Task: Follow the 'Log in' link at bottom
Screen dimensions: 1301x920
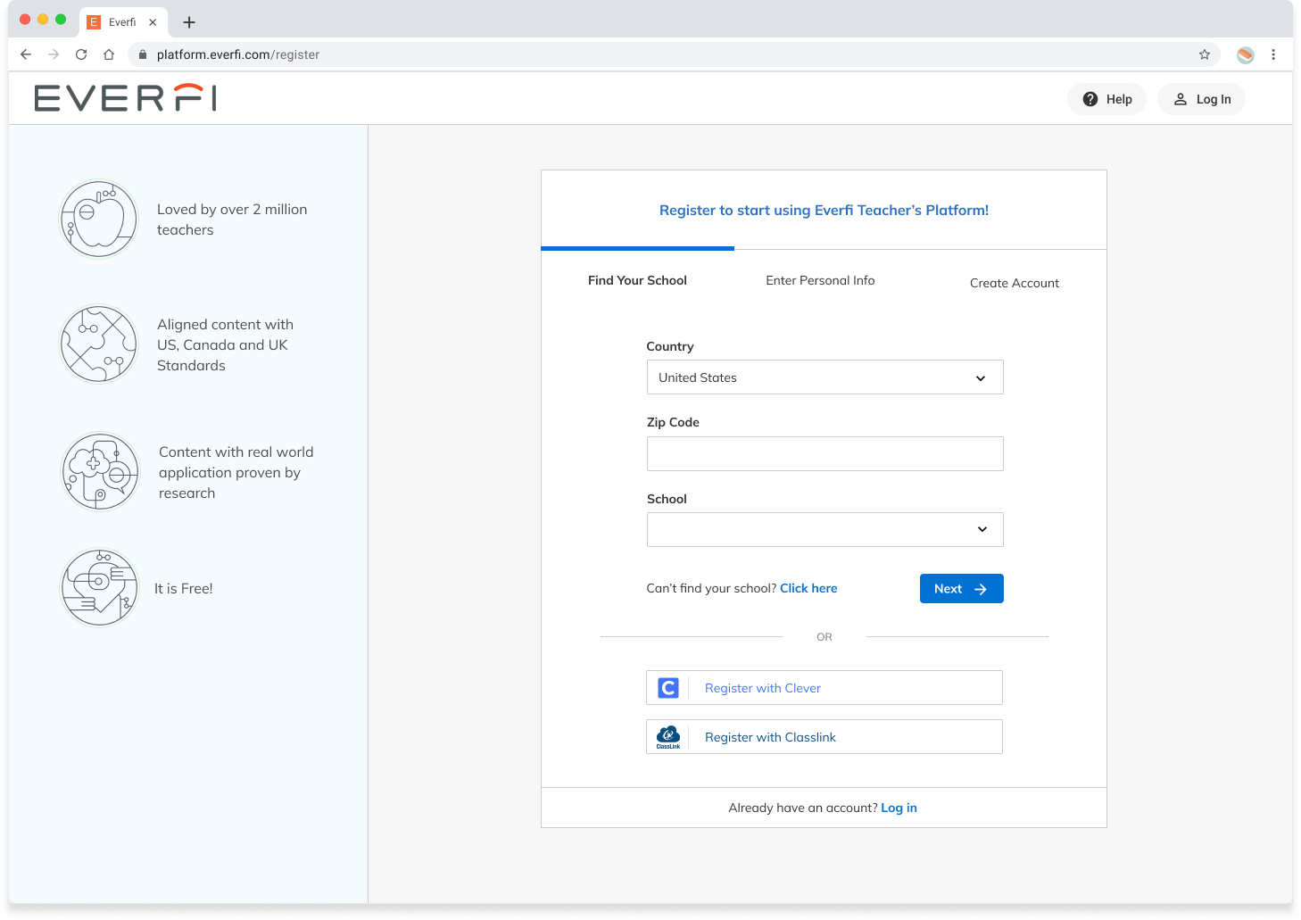Action: [x=899, y=808]
